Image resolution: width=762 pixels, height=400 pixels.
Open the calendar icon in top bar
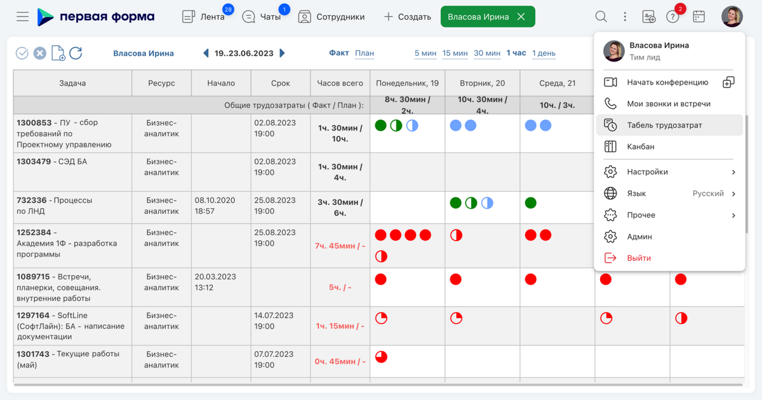[698, 17]
